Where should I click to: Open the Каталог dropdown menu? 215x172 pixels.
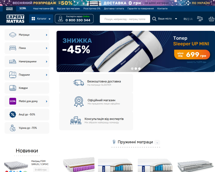[41, 19]
